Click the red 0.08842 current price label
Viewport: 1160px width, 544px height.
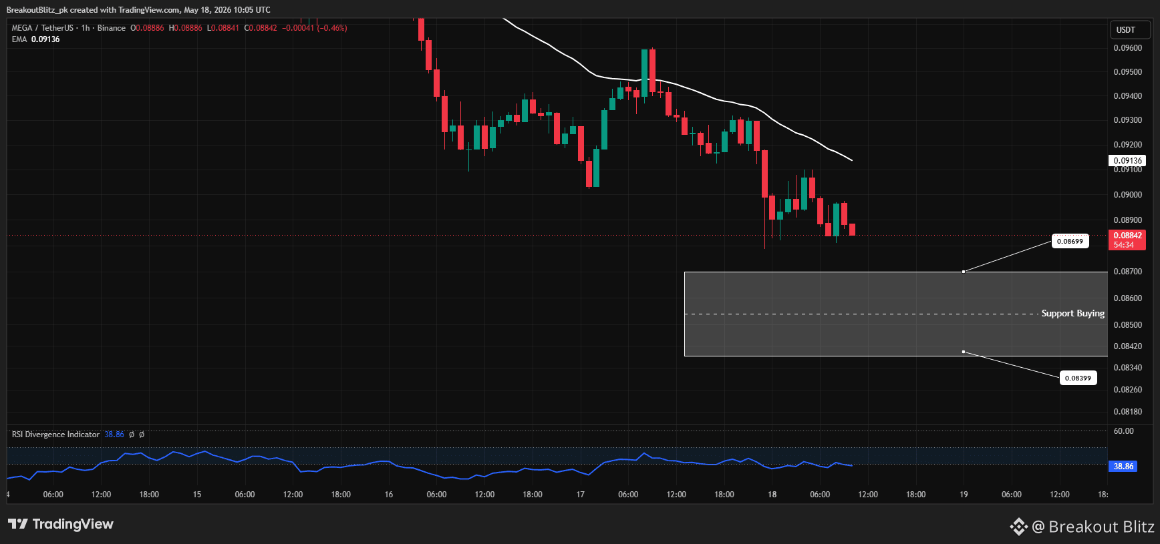pyautogui.click(x=1127, y=240)
